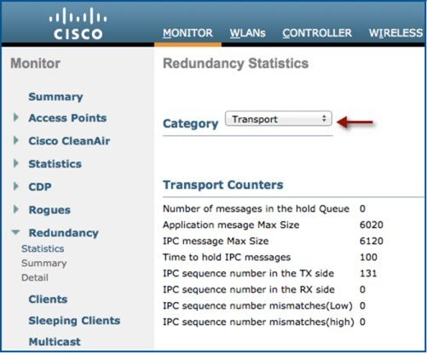The image size is (427, 353).
Task: Open the Multicast page
Action: (x=55, y=342)
